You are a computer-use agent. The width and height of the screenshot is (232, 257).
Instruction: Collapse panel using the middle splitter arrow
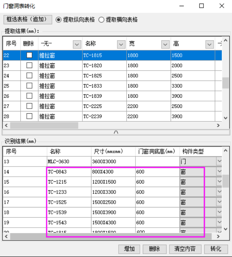pyautogui.click(x=116, y=132)
